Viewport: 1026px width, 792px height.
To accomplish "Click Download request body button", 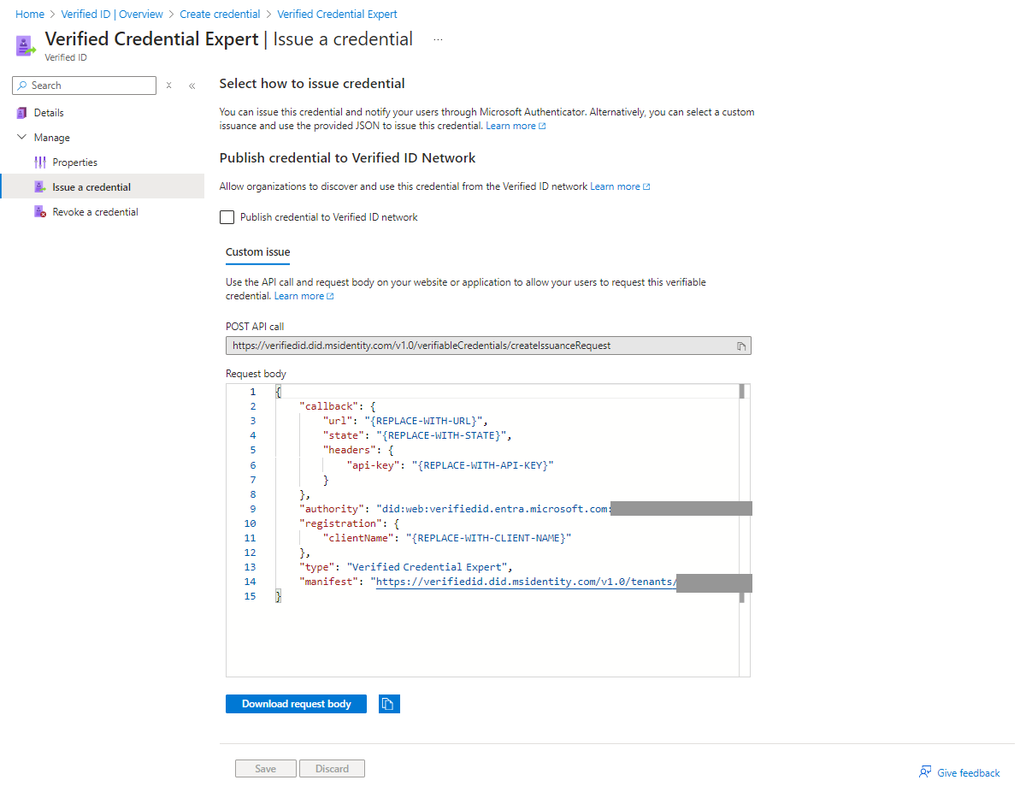I will click(296, 704).
